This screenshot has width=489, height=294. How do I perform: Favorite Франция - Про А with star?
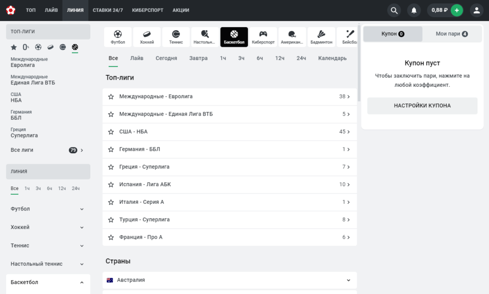point(111,237)
